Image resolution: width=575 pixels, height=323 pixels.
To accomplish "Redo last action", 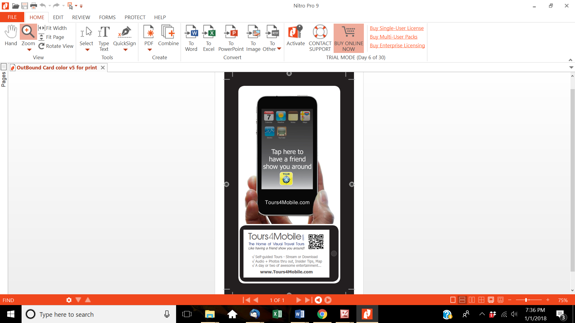I will (56, 5).
